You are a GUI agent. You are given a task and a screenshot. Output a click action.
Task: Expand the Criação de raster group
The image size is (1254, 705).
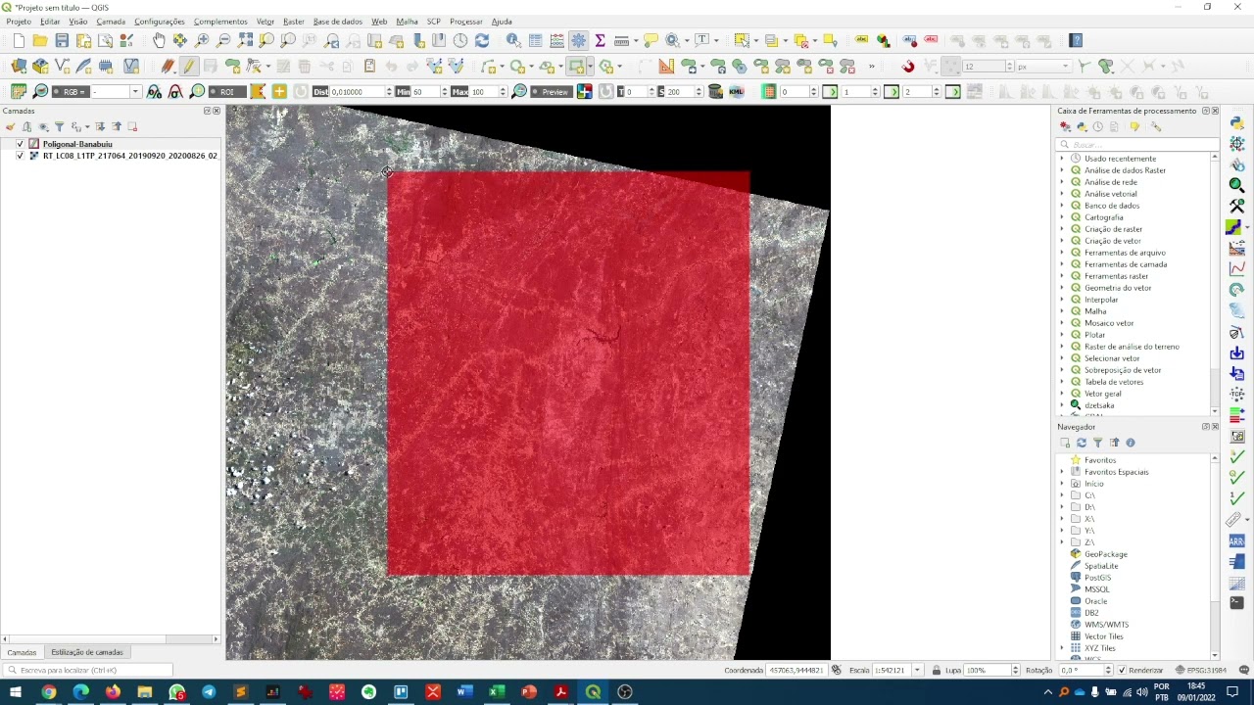1062,229
